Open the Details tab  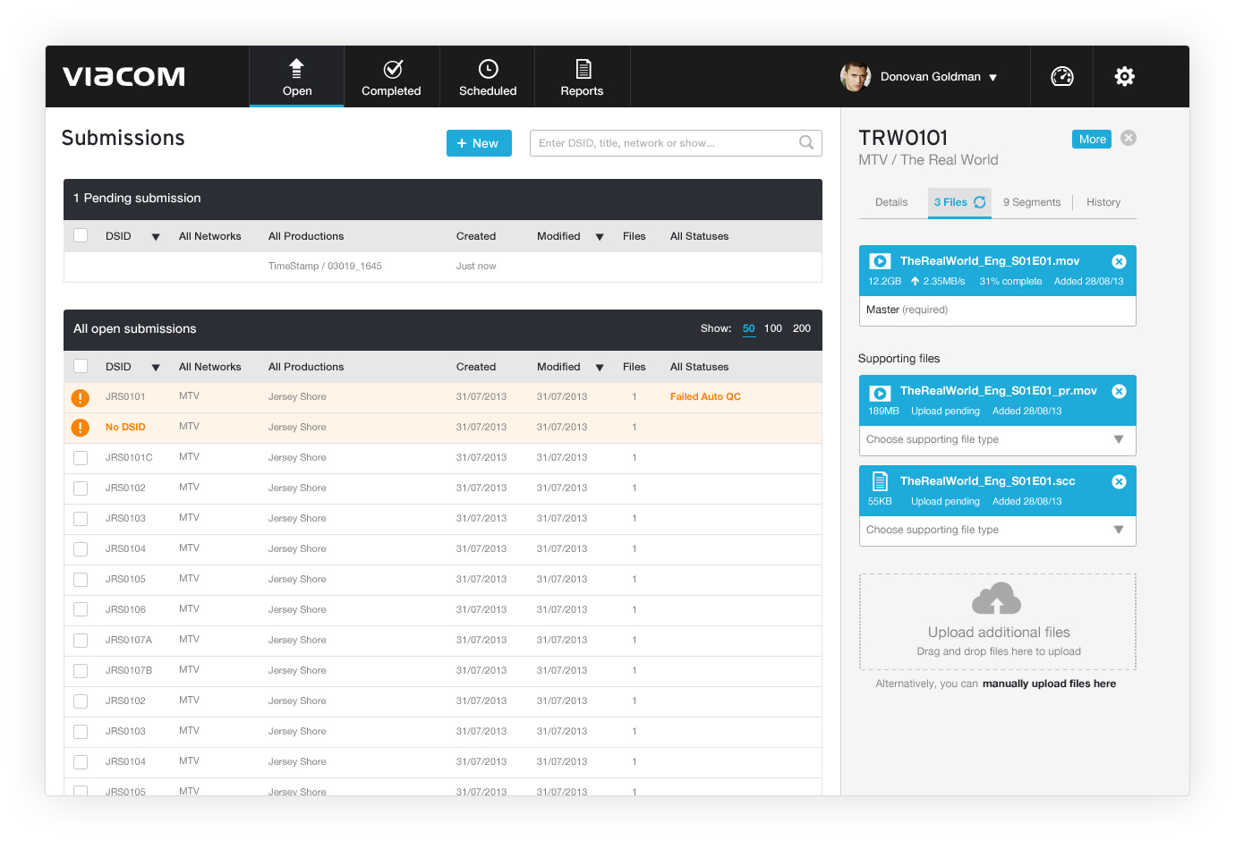coord(891,202)
